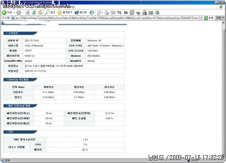Click the 4.18 Mbps upload max value
226x163 pixels.
coord(48,97)
